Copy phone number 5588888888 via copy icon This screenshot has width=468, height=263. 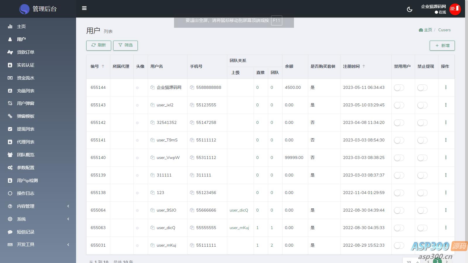pos(192,87)
